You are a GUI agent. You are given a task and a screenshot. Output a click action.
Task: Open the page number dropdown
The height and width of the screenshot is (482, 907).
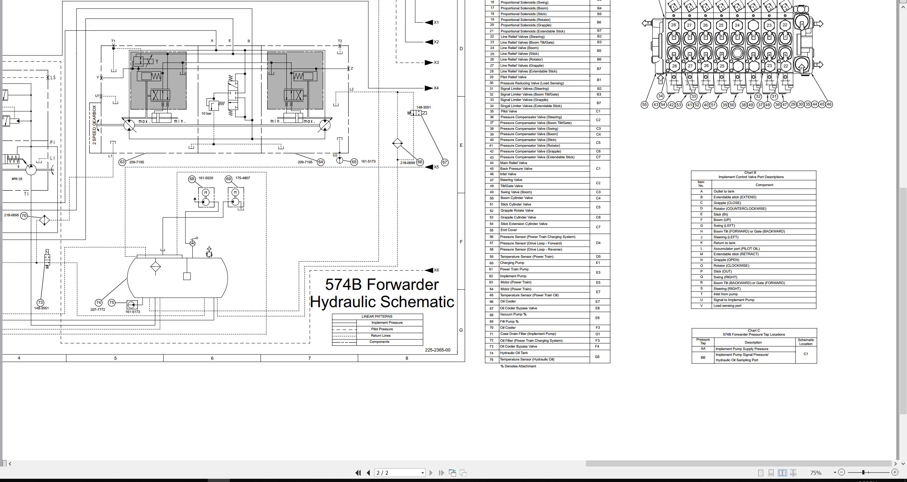pos(422,473)
